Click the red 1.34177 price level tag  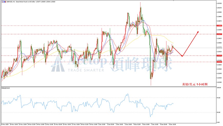tap(219, 34)
